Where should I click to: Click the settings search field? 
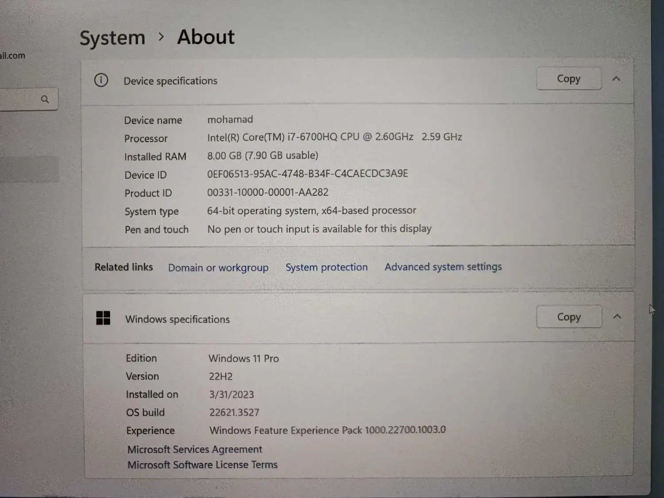20,99
